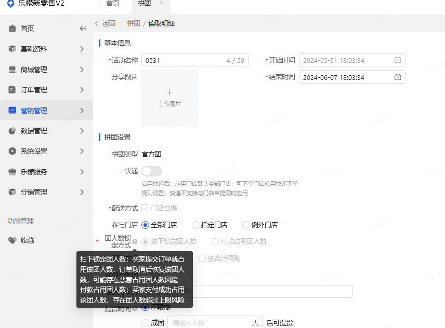The image size is (445, 328).
Task: Expand the 营销管理 menu chevron
Action: 82,110
